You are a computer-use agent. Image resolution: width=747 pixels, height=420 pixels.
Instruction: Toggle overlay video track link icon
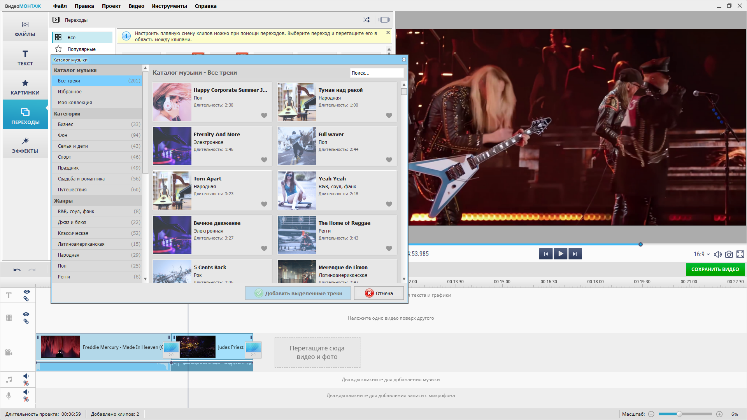(x=26, y=322)
